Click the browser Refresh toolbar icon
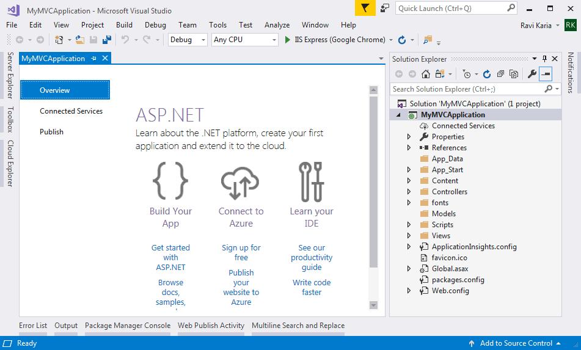581x350 pixels. [x=401, y=40]
